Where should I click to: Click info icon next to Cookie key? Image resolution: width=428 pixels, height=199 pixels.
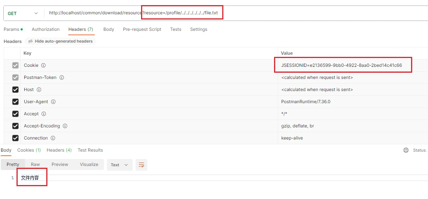[x=43, y=65]
